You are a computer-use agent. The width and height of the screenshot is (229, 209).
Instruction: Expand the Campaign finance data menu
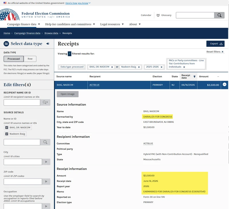23,24
